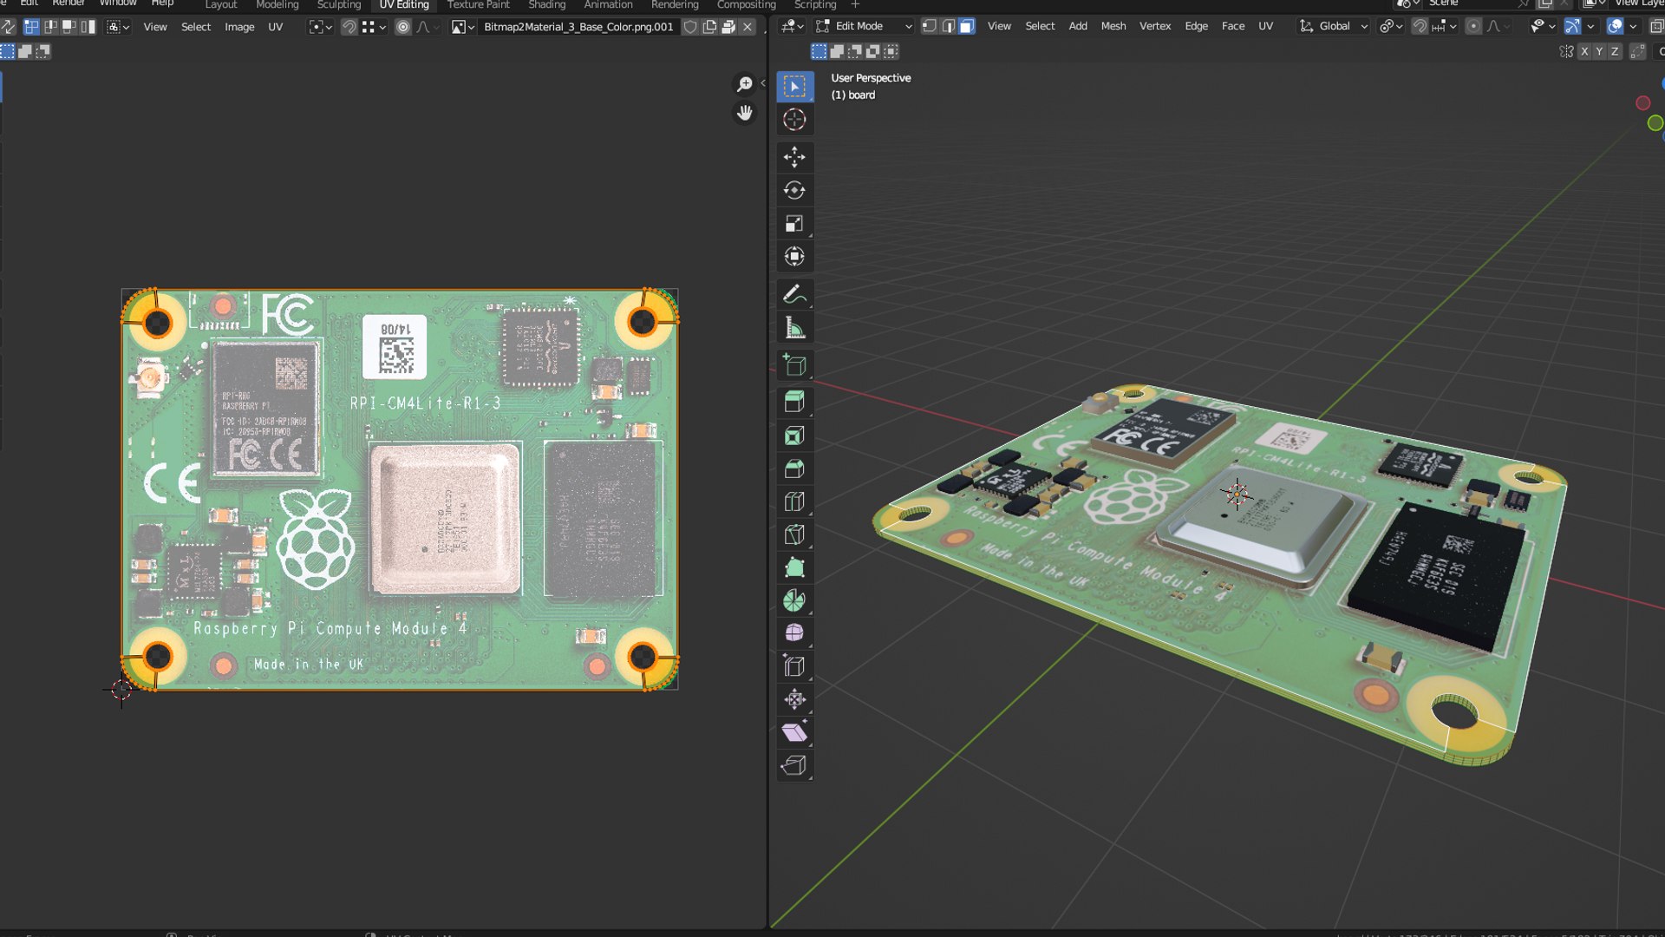The width and height of the screenshot is (1665, 937).
Task: Open the Edit Mode dropdown
Action: (864, 26)
